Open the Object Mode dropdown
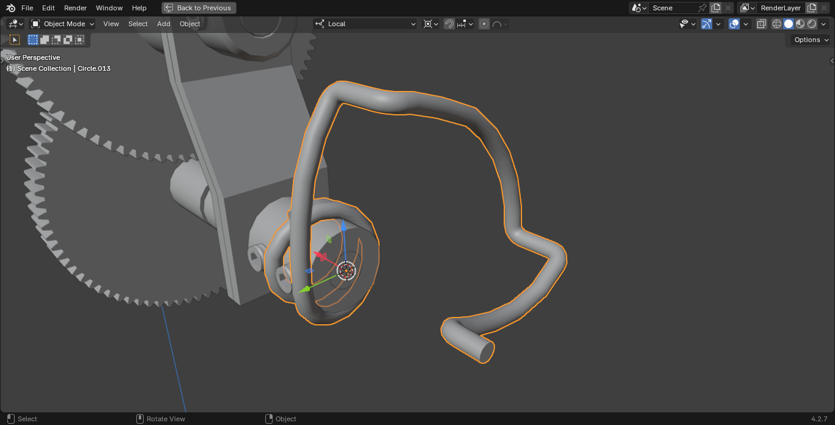 tap(63, 24)
